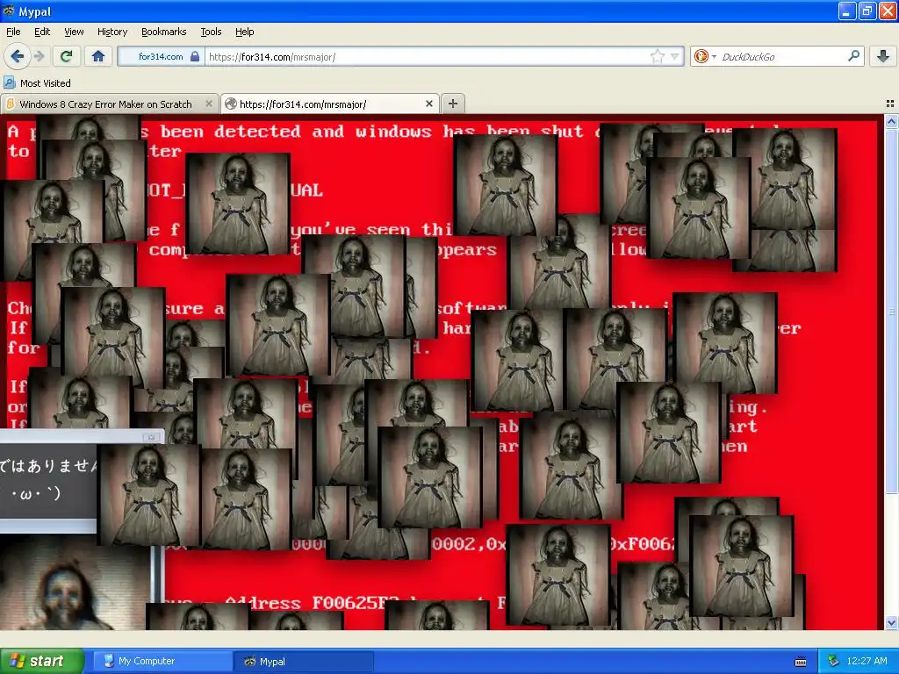Screen dimensions: 899x674
Task: Go back with the Back arrow button
Action: [18, 56]
